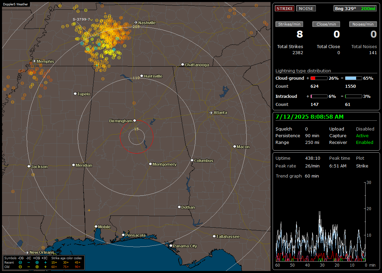The image size is (382, 273).
Task: Select the Panama City marker dot
Action: pos(171,246)
